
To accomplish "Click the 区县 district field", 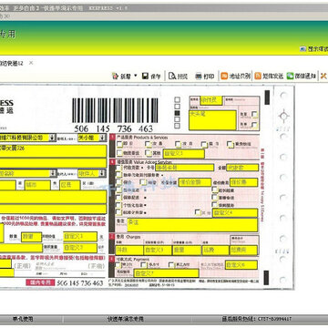I will 70,185.
